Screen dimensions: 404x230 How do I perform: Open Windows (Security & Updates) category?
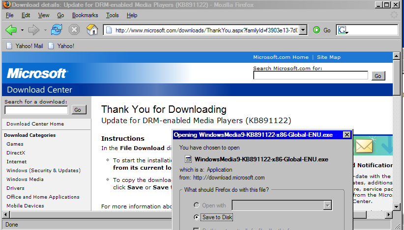44,170
